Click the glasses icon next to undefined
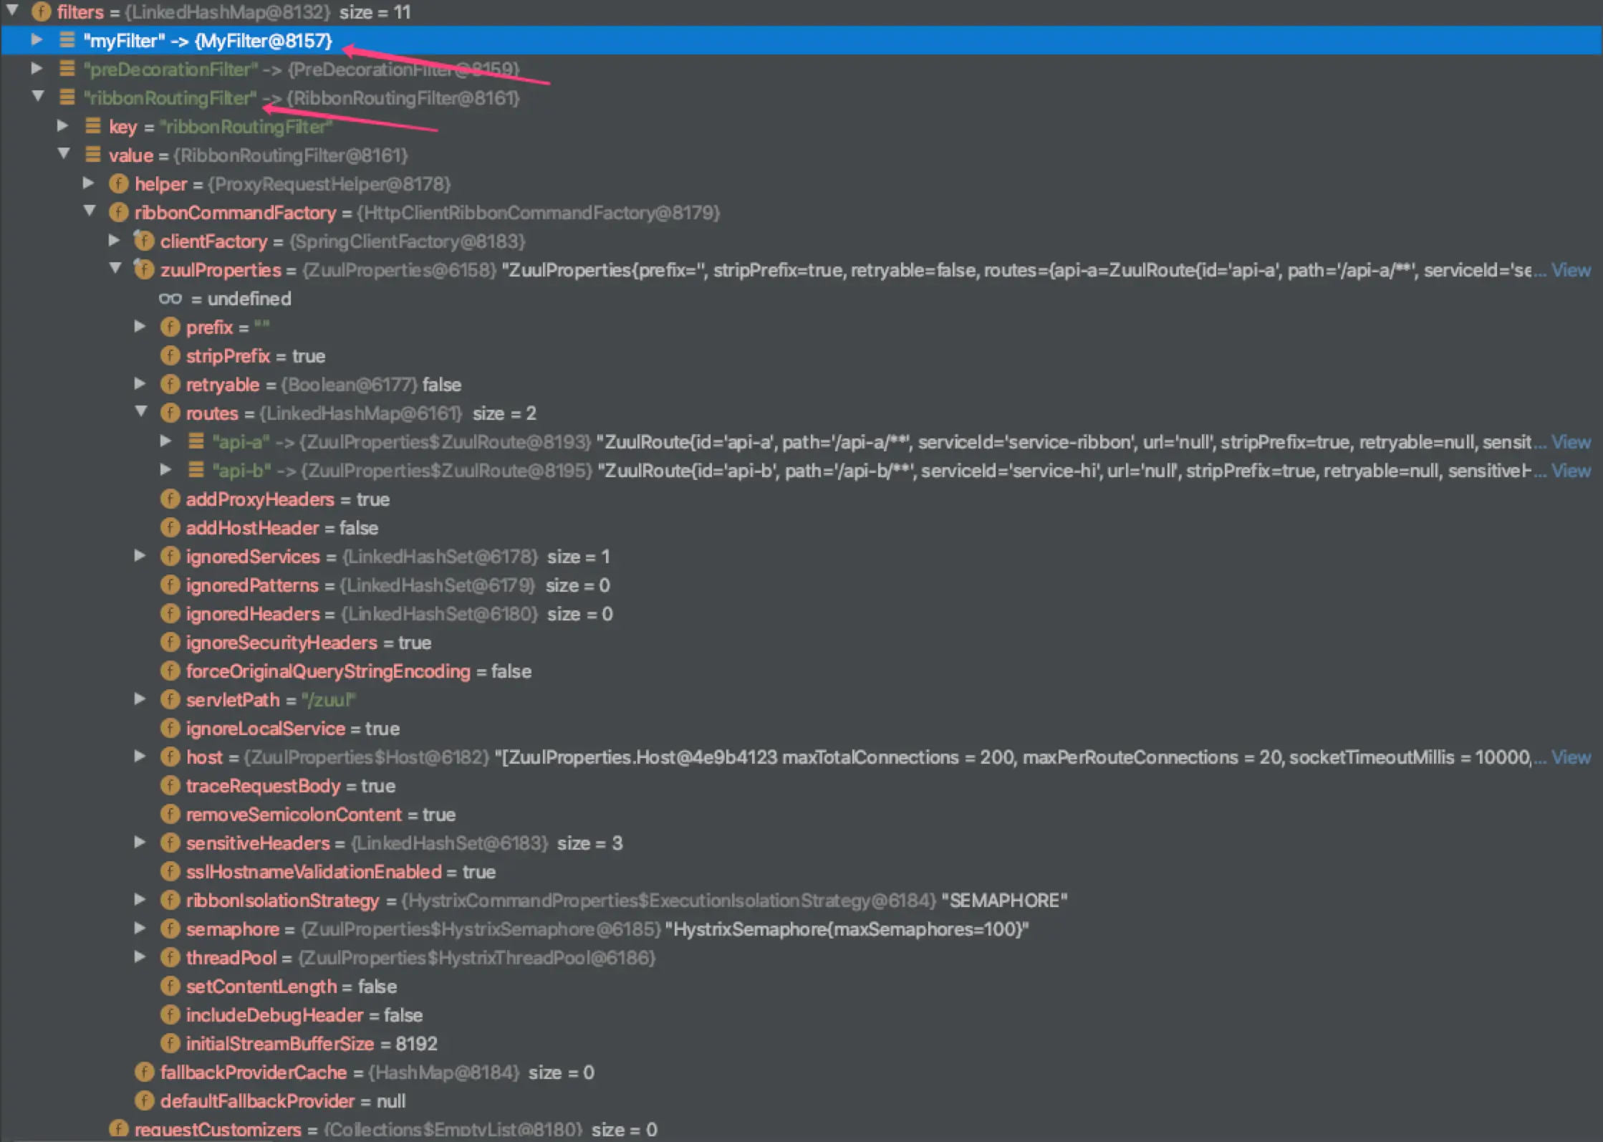The height and width of the screenshot is (1142, 1603). click(x=170, y=298)
